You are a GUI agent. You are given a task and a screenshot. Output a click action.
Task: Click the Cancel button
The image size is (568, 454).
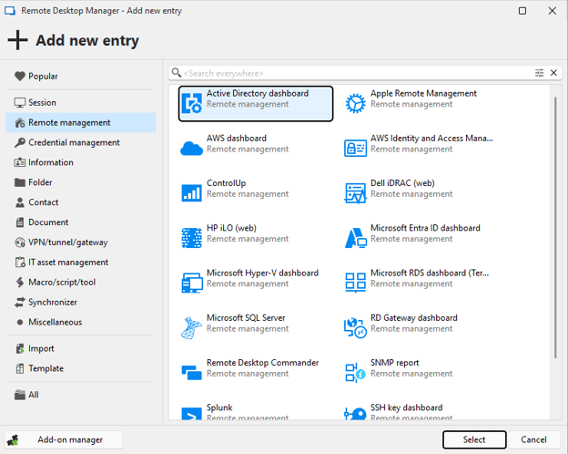[x=533, y=439]
